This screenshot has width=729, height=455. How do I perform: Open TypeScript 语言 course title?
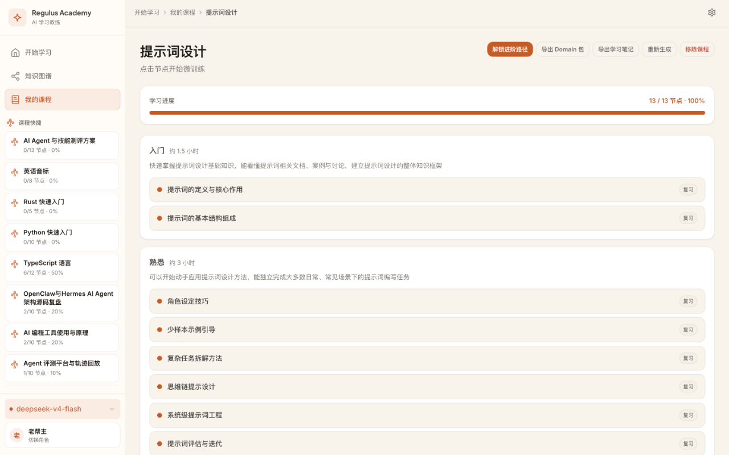pyautogui.click(x=47, y=263)
